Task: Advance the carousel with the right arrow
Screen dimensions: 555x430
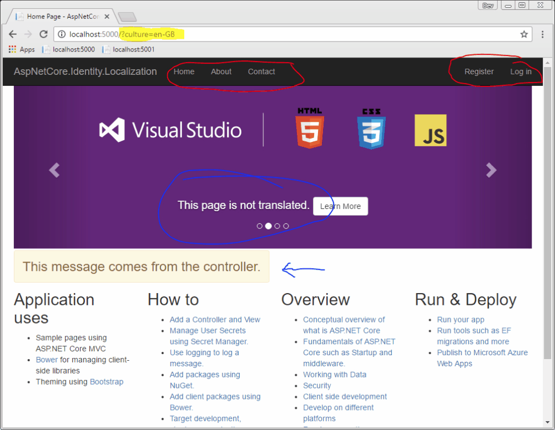Action: pyautogui.click(x=491, y=170)
